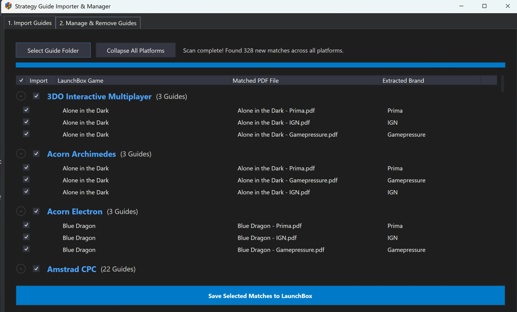Uncheck the 3DO Interactive Multiplayer platform checkbox
Image resolution: width=517 pixels, height=312 pixels.
point(36,96)
